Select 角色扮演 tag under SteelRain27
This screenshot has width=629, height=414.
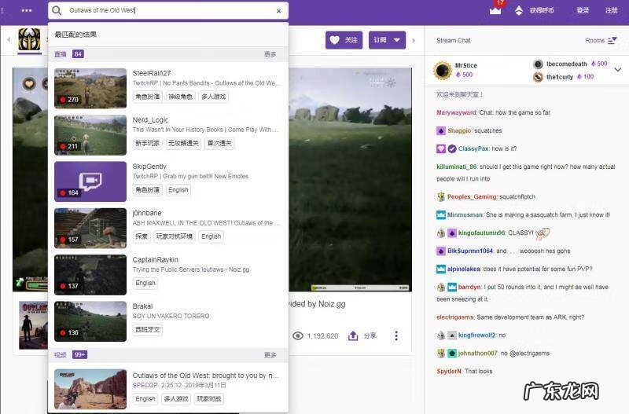(147, 97)
